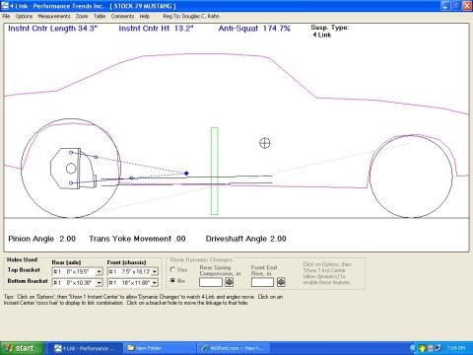
Task: Click the Trans Yoke Movement .00 value
Action: coord(137,239)
